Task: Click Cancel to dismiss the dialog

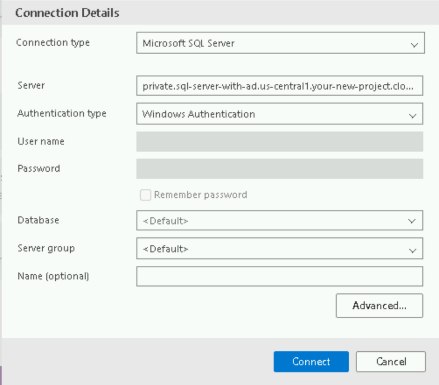Action: 390,361
